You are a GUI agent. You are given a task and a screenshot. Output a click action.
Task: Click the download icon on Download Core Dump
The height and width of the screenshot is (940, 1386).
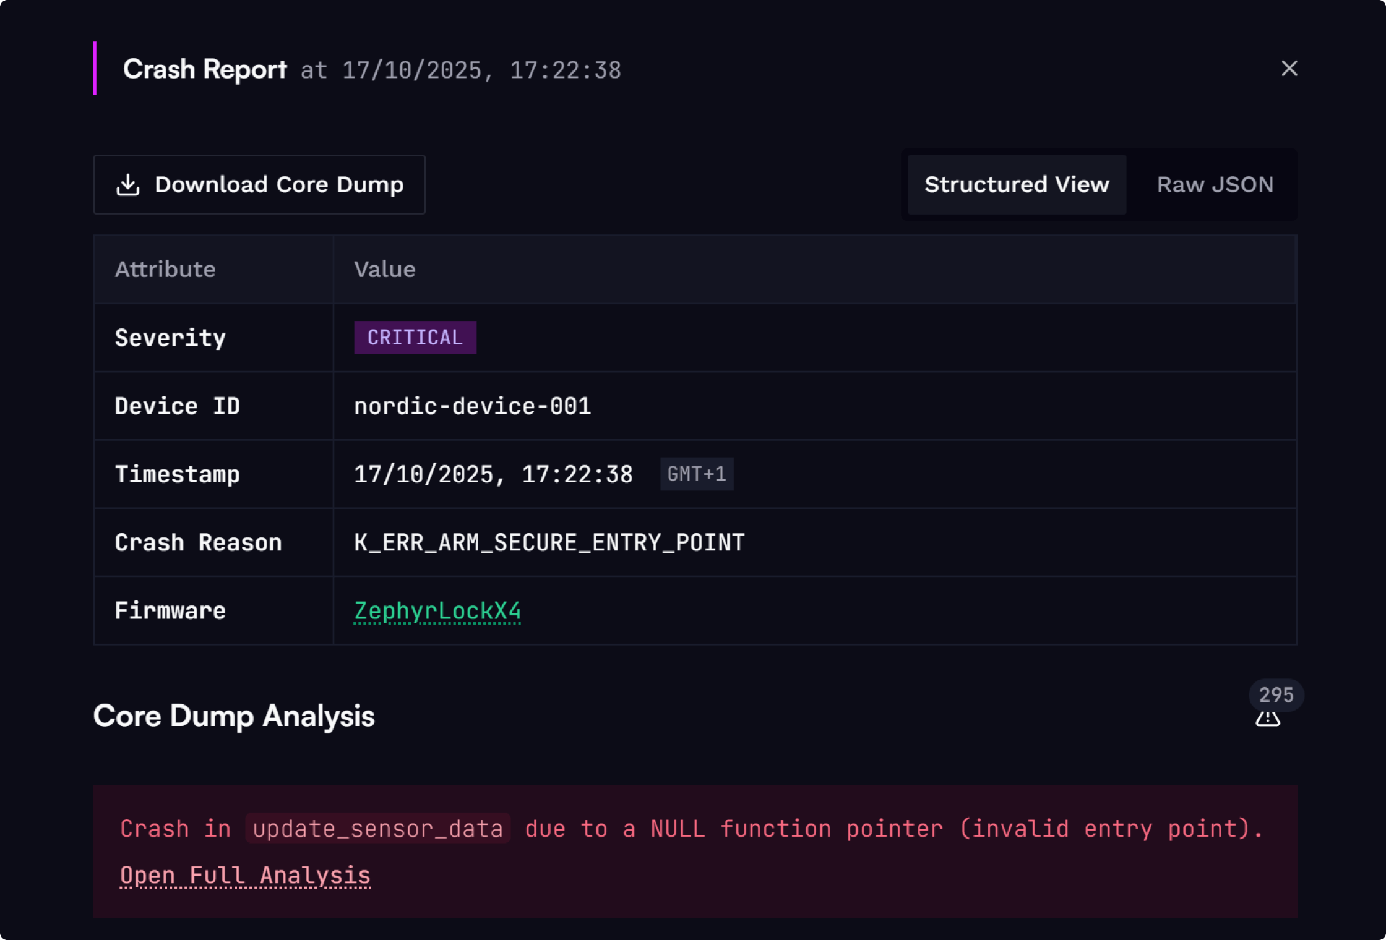pos(128,184)
